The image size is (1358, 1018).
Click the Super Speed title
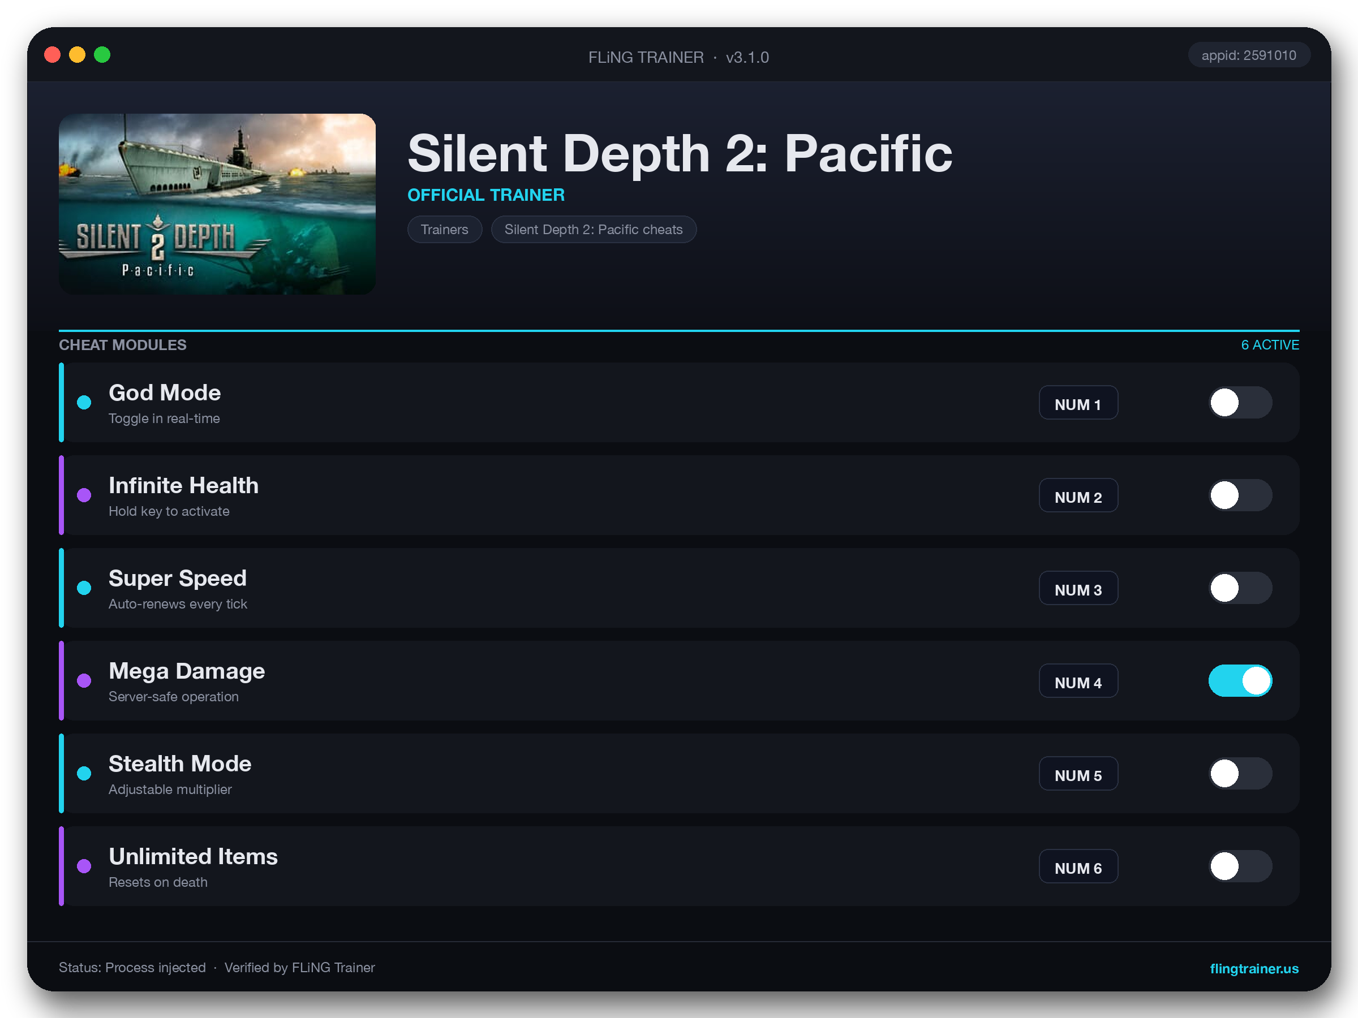(x=178, y=578)
